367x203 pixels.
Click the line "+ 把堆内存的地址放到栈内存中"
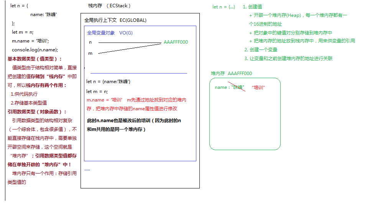[x=281, y=41]
